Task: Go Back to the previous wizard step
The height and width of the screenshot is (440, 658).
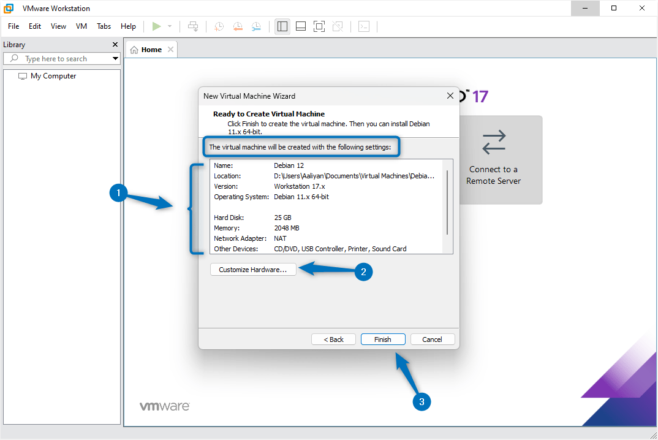Action: point(333,339)
